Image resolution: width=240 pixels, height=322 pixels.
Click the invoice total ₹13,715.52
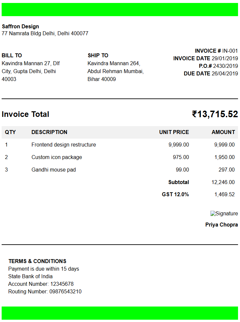215,114
